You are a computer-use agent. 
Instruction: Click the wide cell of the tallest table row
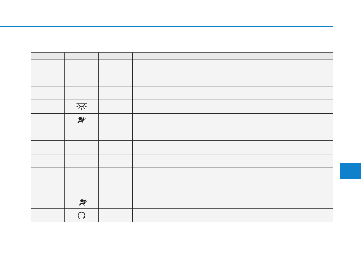233,73
